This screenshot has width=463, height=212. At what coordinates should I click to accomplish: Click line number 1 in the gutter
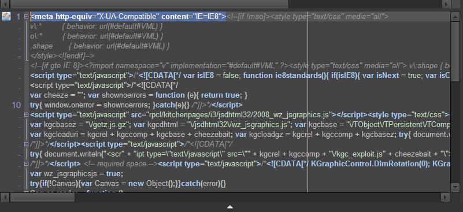(18, 17)
